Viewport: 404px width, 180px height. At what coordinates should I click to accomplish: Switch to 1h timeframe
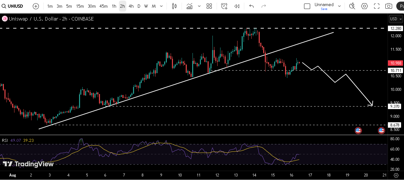tap(114, 6)
